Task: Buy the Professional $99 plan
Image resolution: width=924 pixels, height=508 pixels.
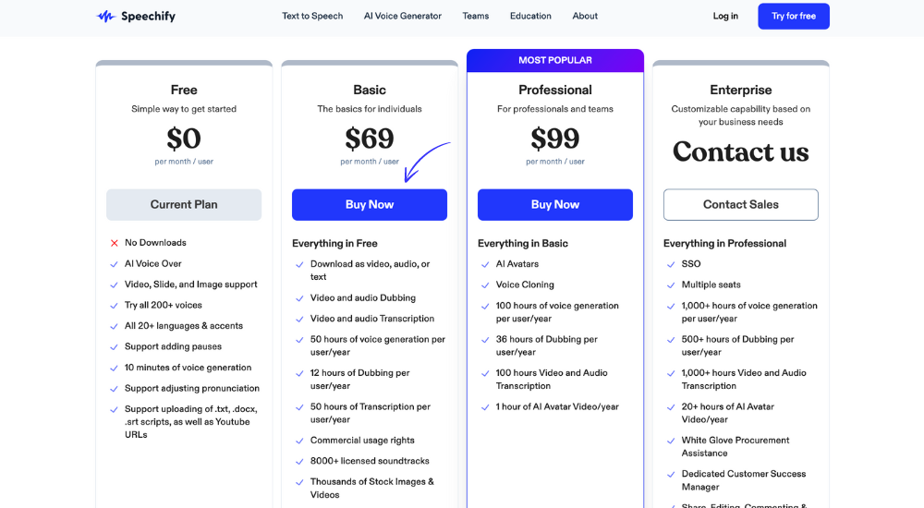Action: (555, 204)
